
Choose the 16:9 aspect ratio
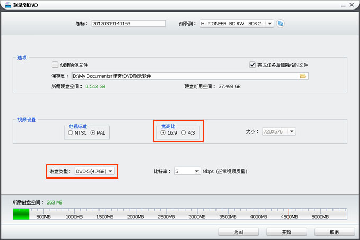(163, 132)
